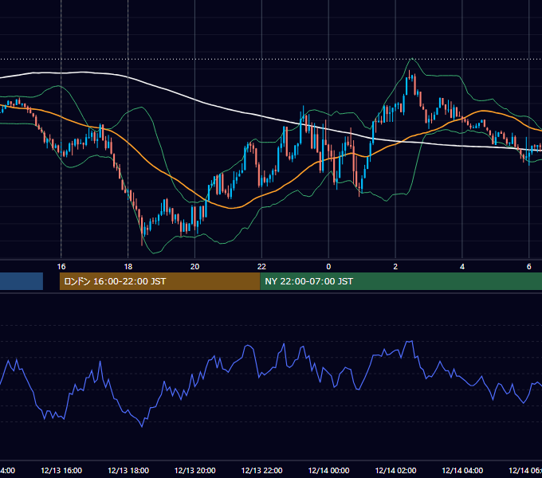Click hour label 18 under price chart
This screenshot has height=478, width=542.
128,267
